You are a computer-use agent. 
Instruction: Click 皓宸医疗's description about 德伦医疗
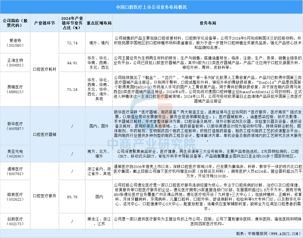(208, 197)
